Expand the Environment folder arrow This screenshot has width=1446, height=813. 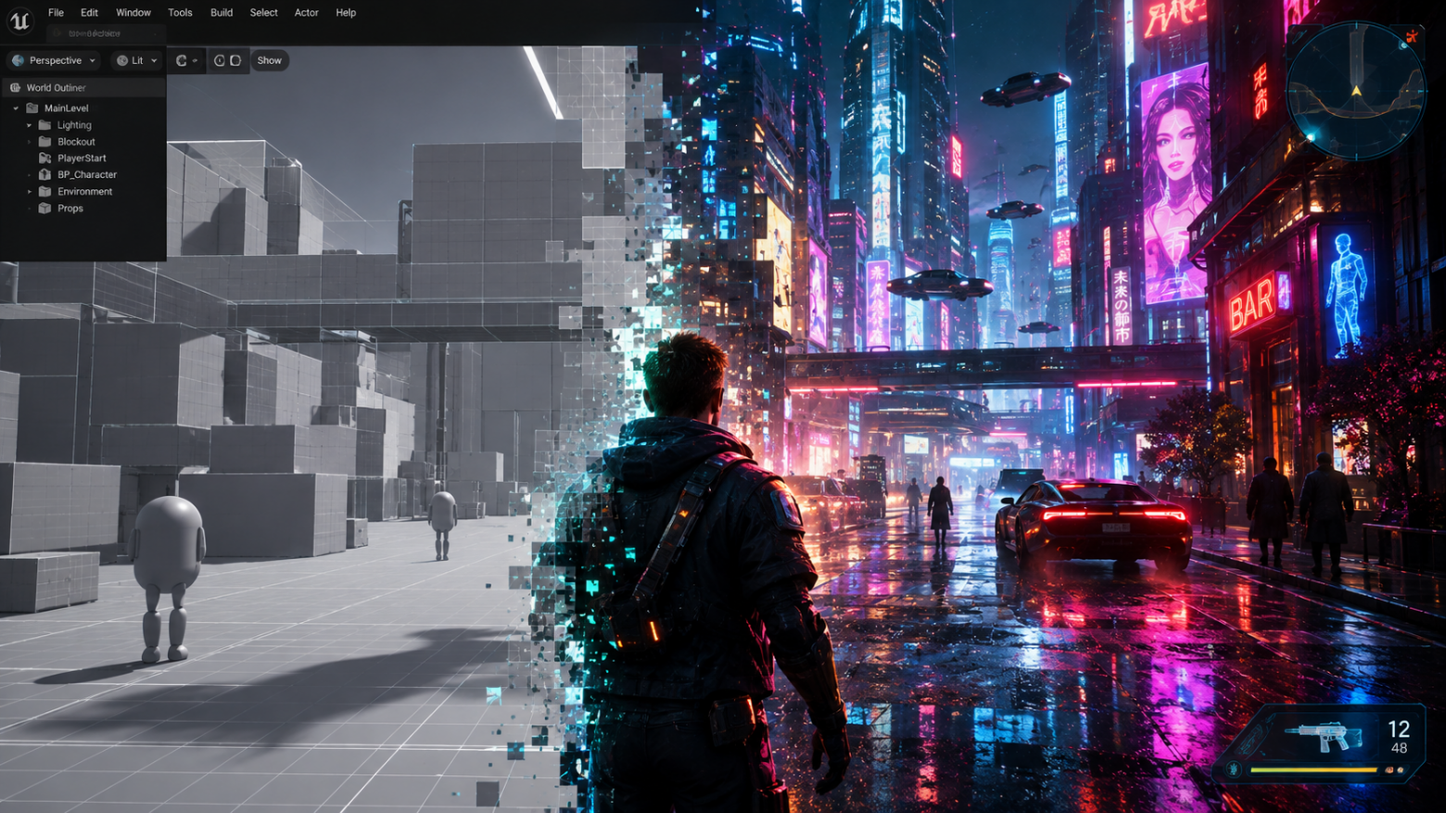coord(30,192)
